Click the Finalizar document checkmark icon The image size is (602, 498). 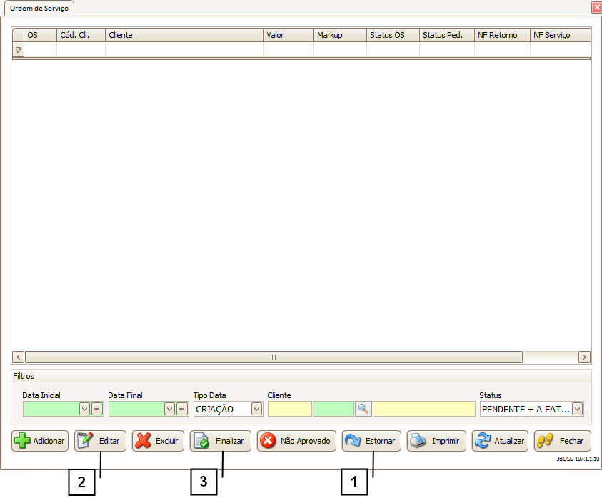[202, 441]
